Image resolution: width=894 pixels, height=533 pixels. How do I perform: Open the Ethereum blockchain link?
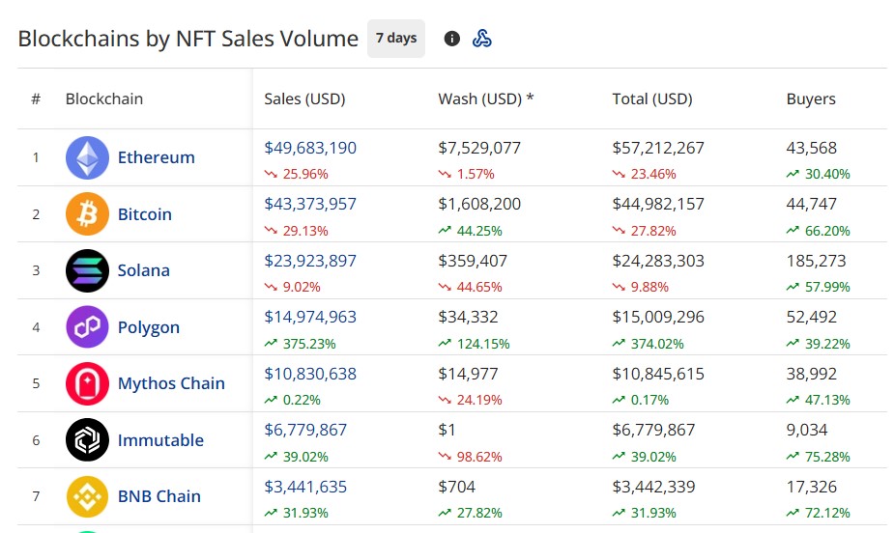(x=156, y=157)
